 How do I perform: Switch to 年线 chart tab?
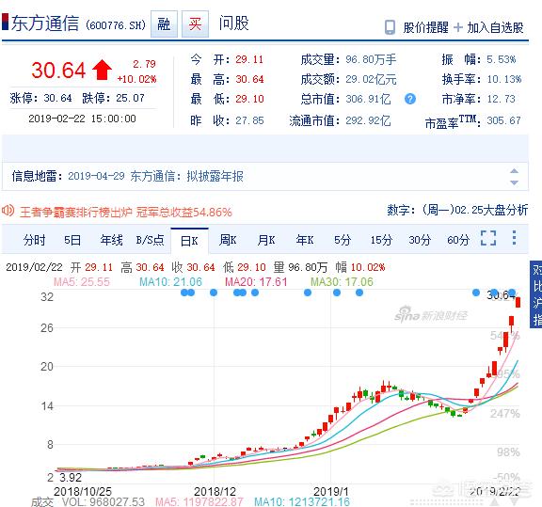(x=111, y=240)
